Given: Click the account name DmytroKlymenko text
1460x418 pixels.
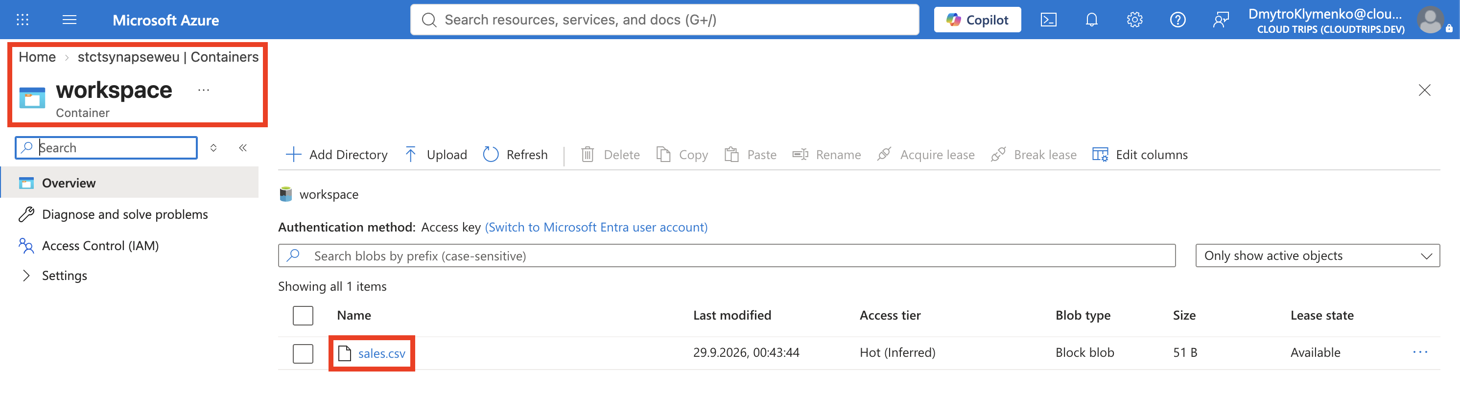Looking at the screenshot, I should (x=1324, y=14).
